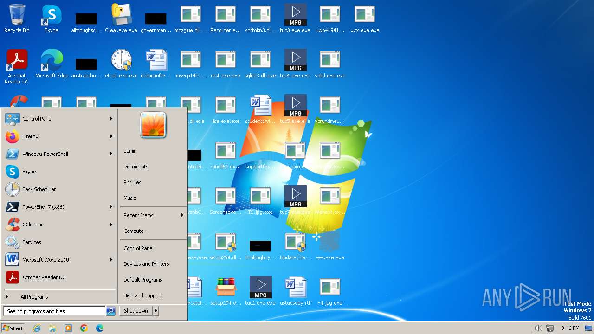Select UpdateChe shielded desktop icon

point(295,246)
